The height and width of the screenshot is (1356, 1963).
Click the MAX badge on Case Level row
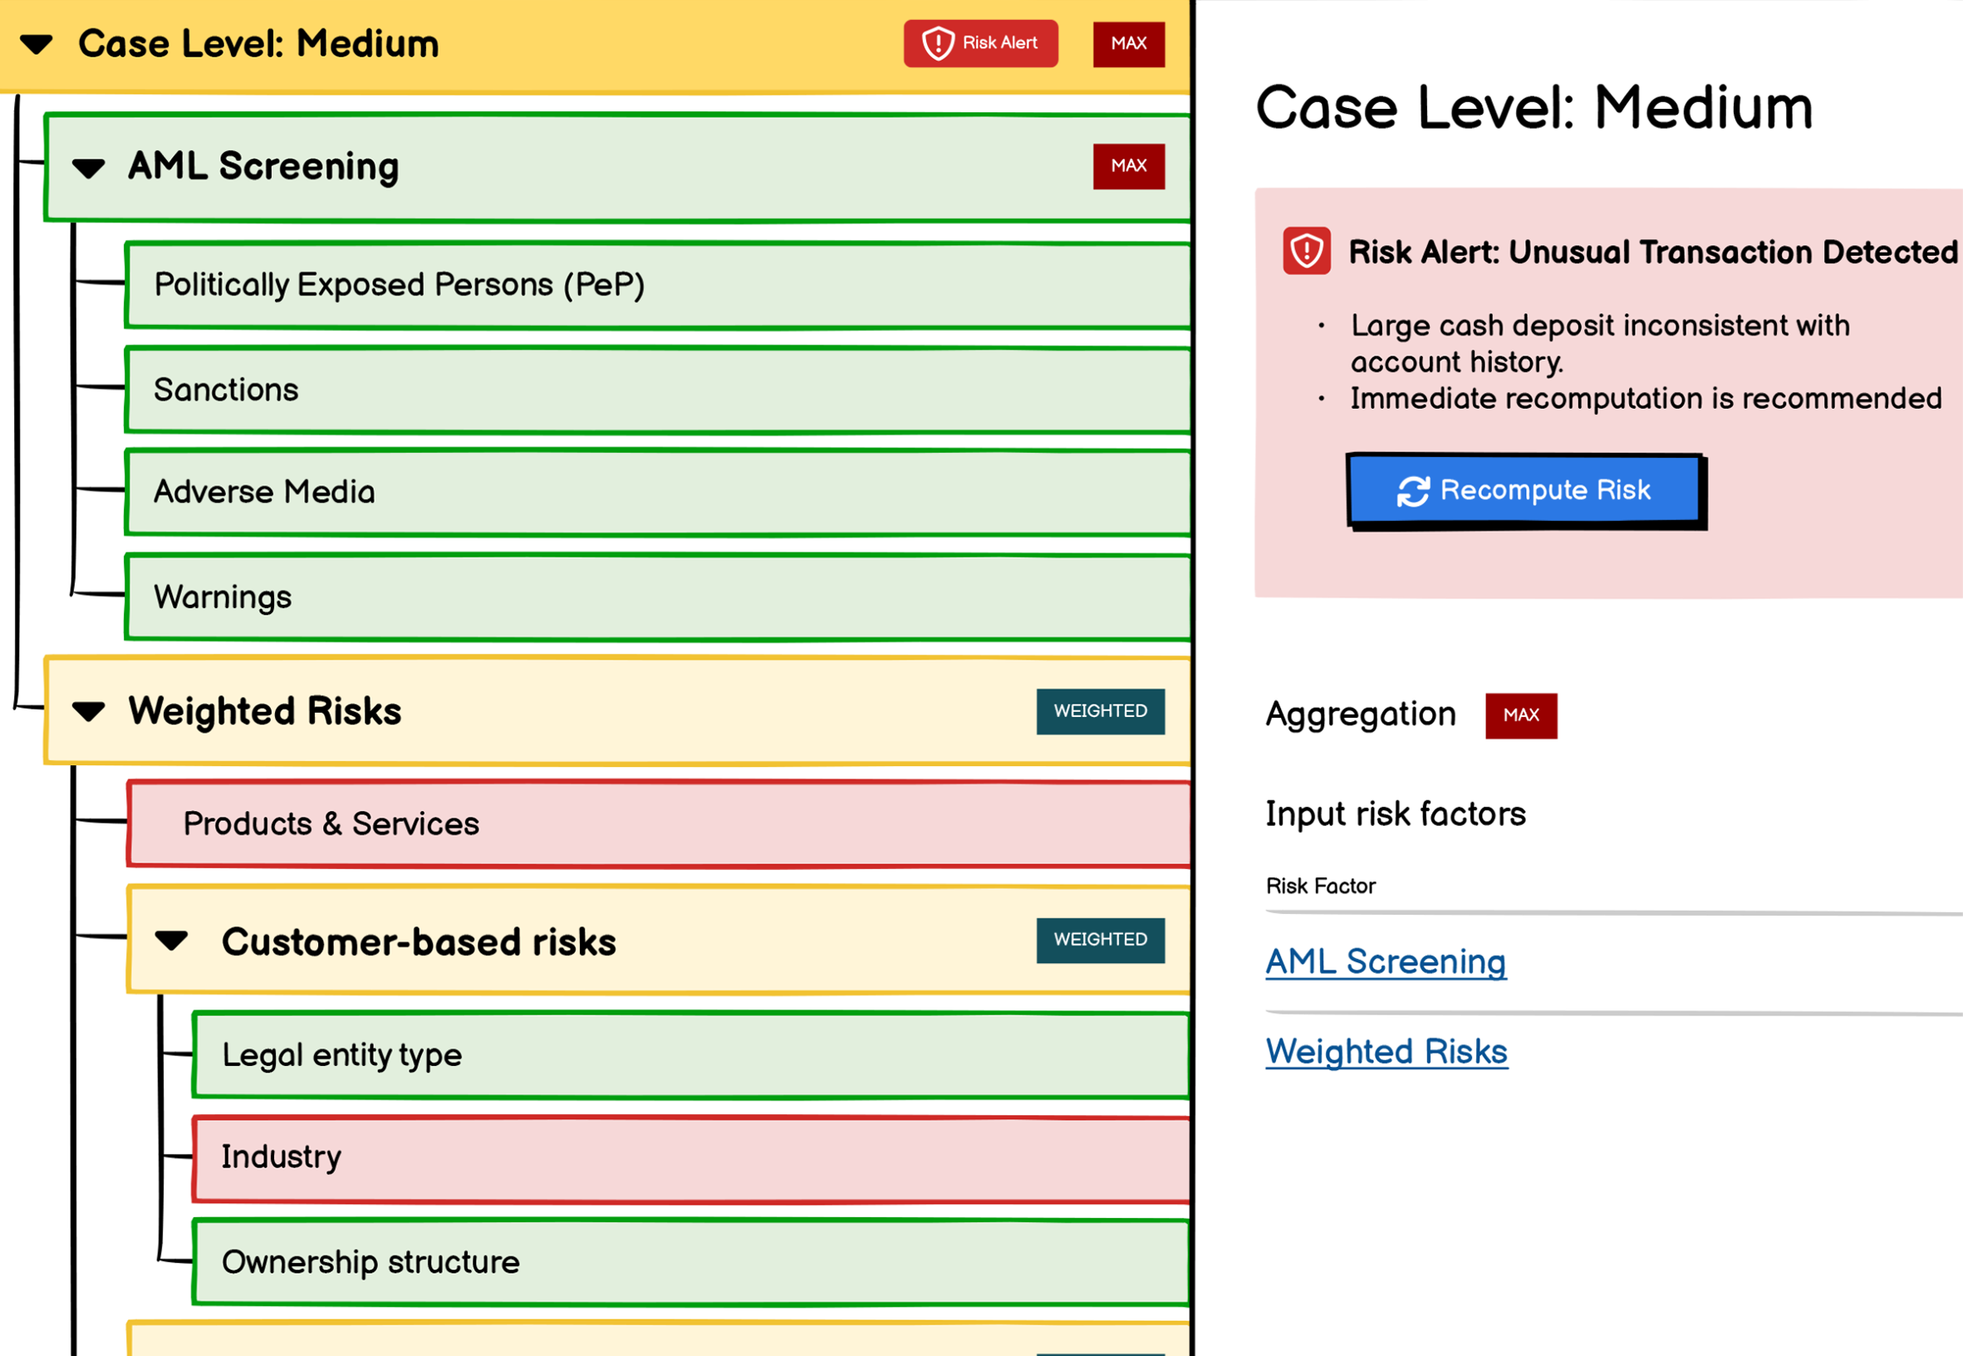pos(1128,43)
